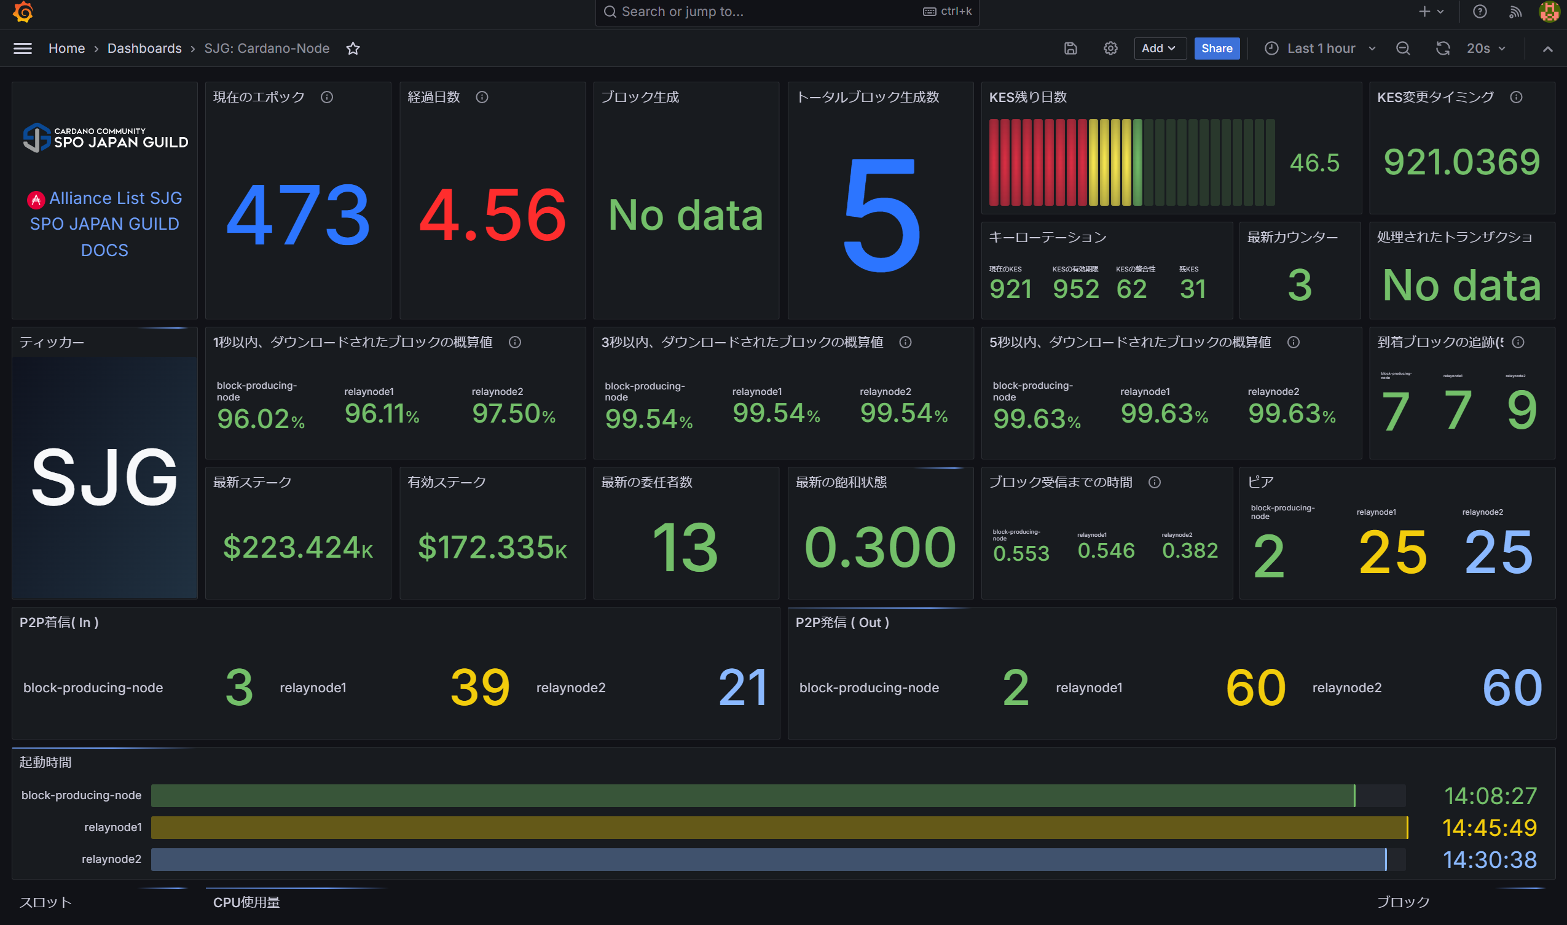The height and width of the screenshot is (925, 1567).
Task: Click the P2P発信 ( Out ) panel title
Action: point(842,623)
